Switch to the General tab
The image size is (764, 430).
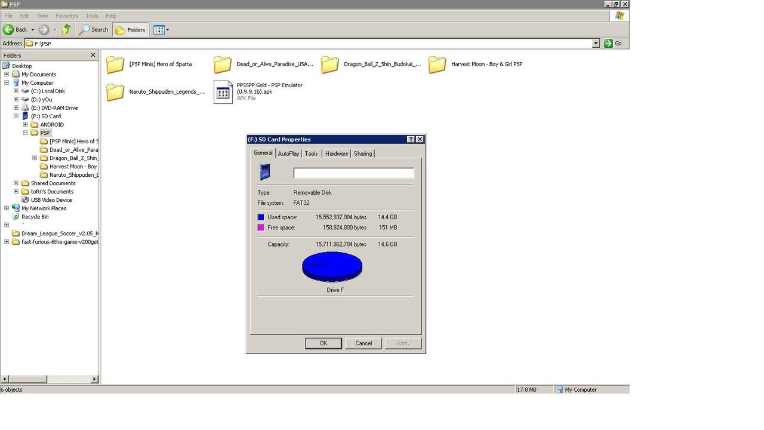pos(263,153)
